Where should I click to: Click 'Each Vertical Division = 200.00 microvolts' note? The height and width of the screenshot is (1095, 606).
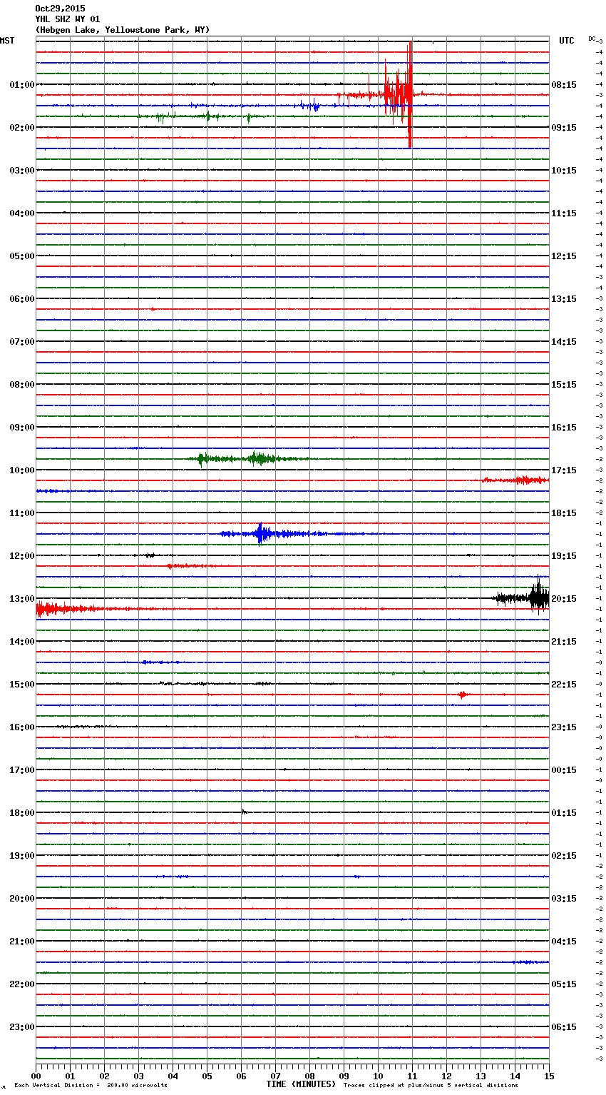pyautogui.click(x=91, y=1086)
